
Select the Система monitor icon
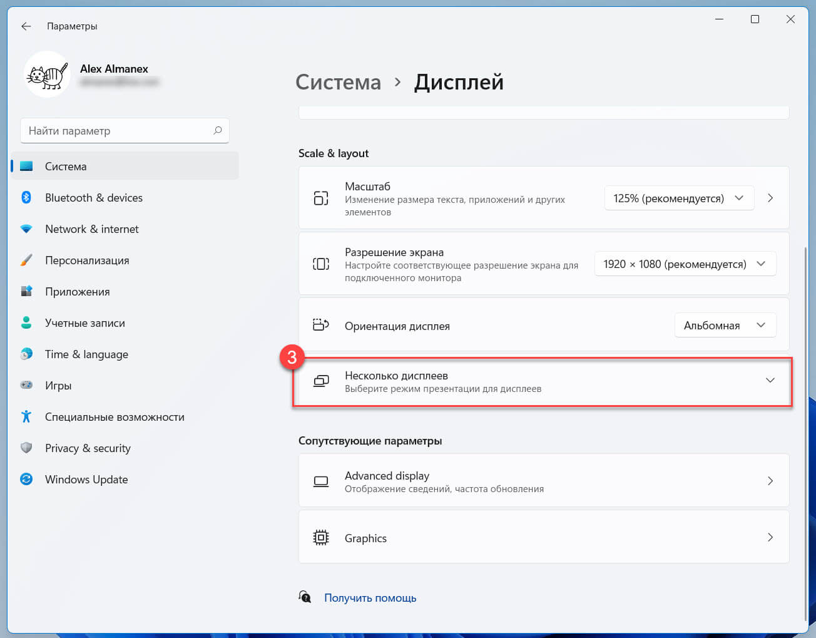[x=26, y=167]
